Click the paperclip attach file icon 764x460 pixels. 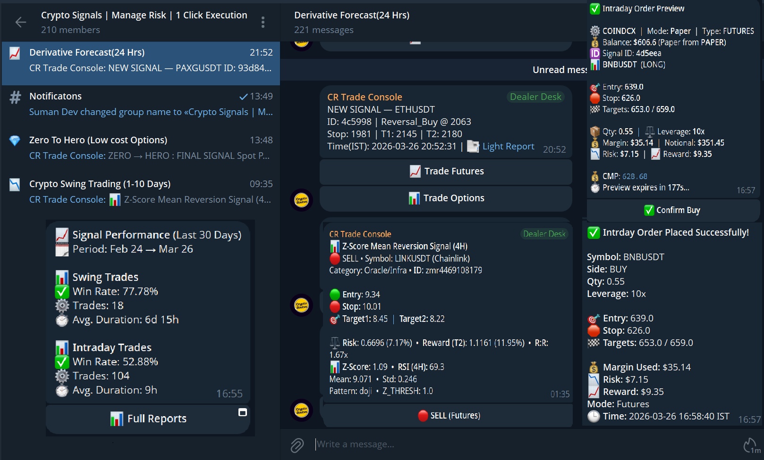pyautogui.click(x=297, y=445)
